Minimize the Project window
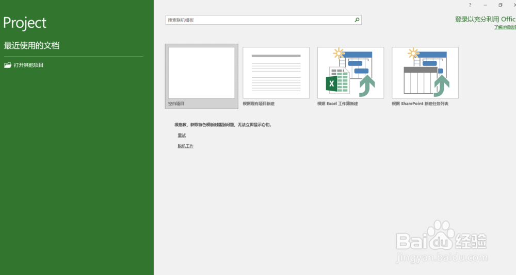This screenshot has width=516, height=275. [x=485, y=5]
